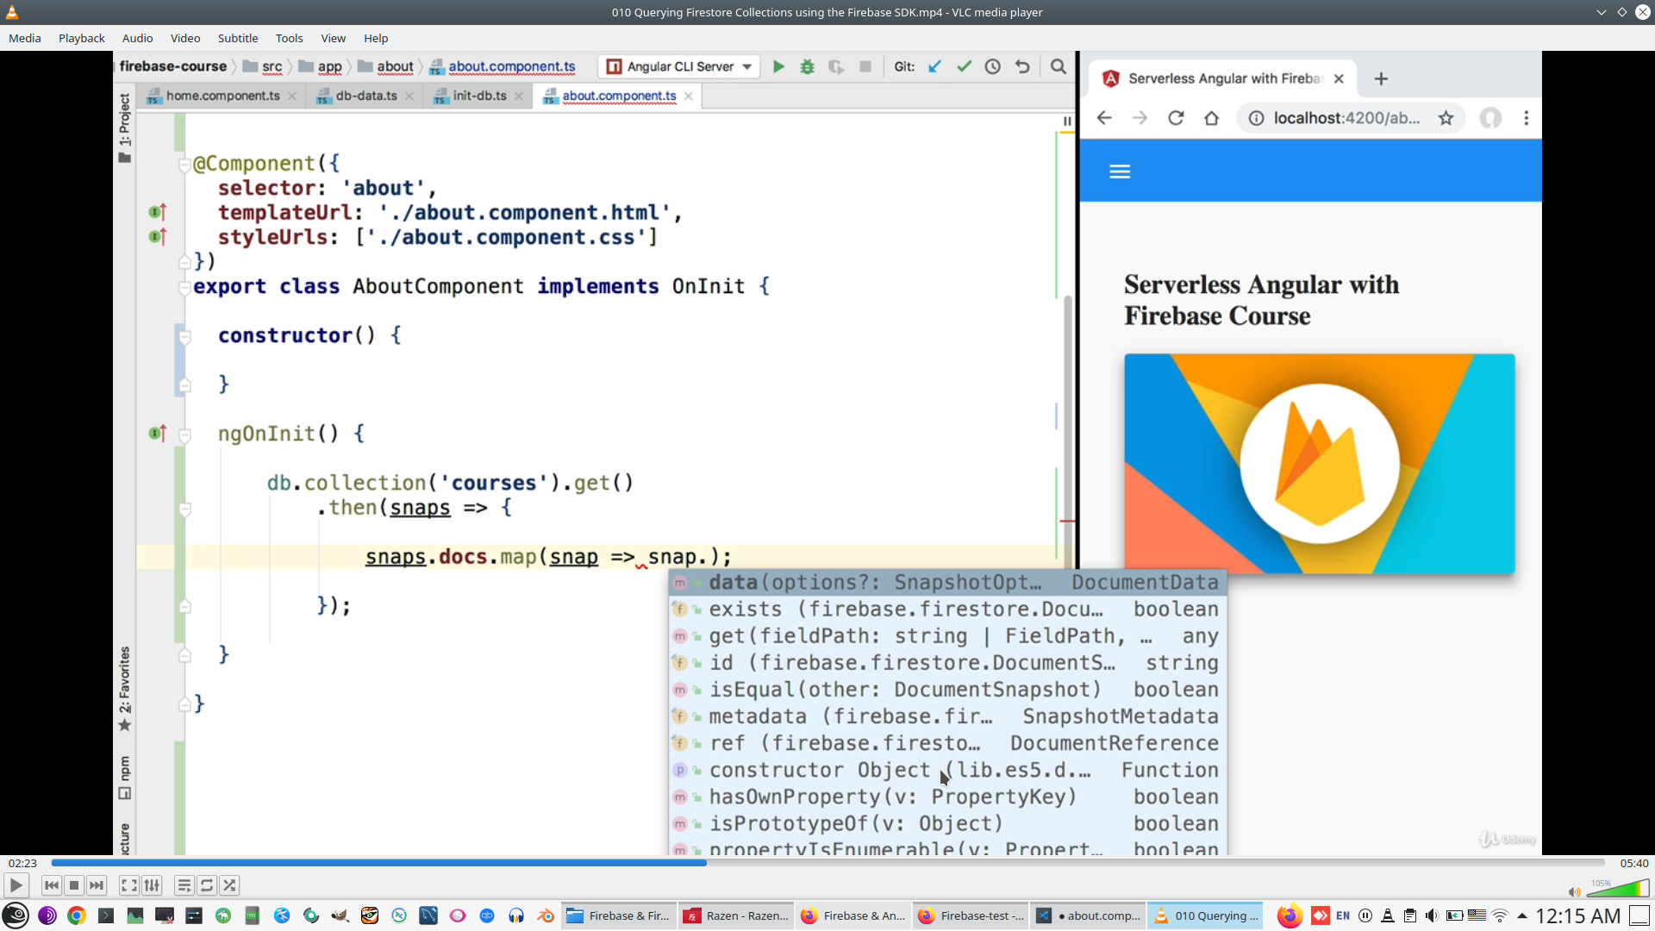Open the Playback menu
The height and width of the screenshot is (931, 1655).
tap(81, 38)
